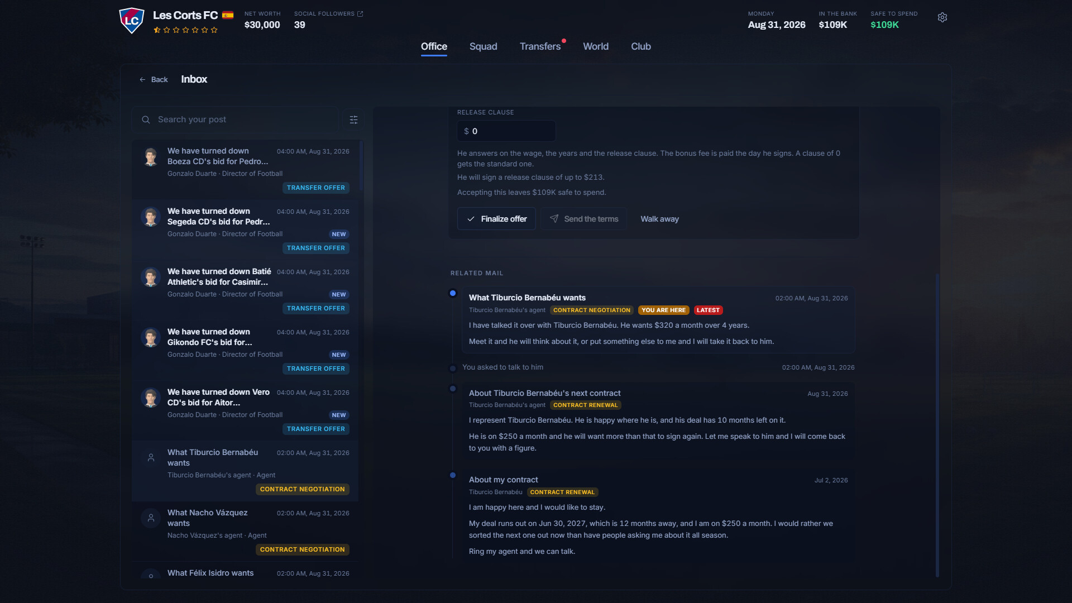Click avatar on Batié Athletic bid message
This screenshot has height=603, width=1072.
tap(150, 277)
